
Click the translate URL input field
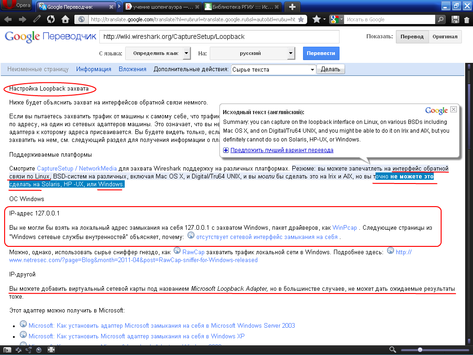pyautogui.click(x=219, y=37)
